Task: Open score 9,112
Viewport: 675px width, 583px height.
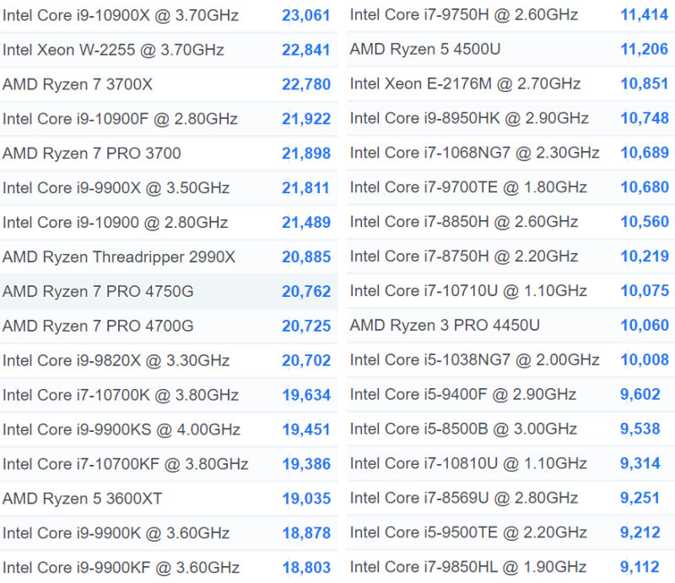Action: (x=640, y=567)
